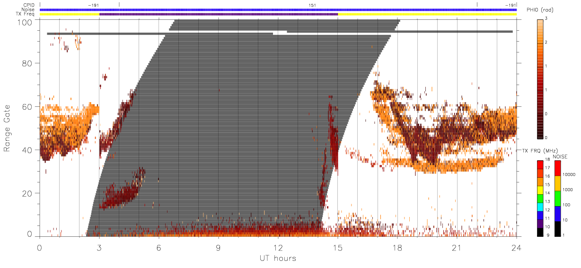
Task: Select the 6 tick on UT hours axis
Action: point(159,247)
